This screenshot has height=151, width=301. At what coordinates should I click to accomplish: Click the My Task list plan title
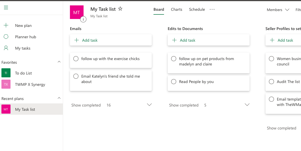[103, 9]
